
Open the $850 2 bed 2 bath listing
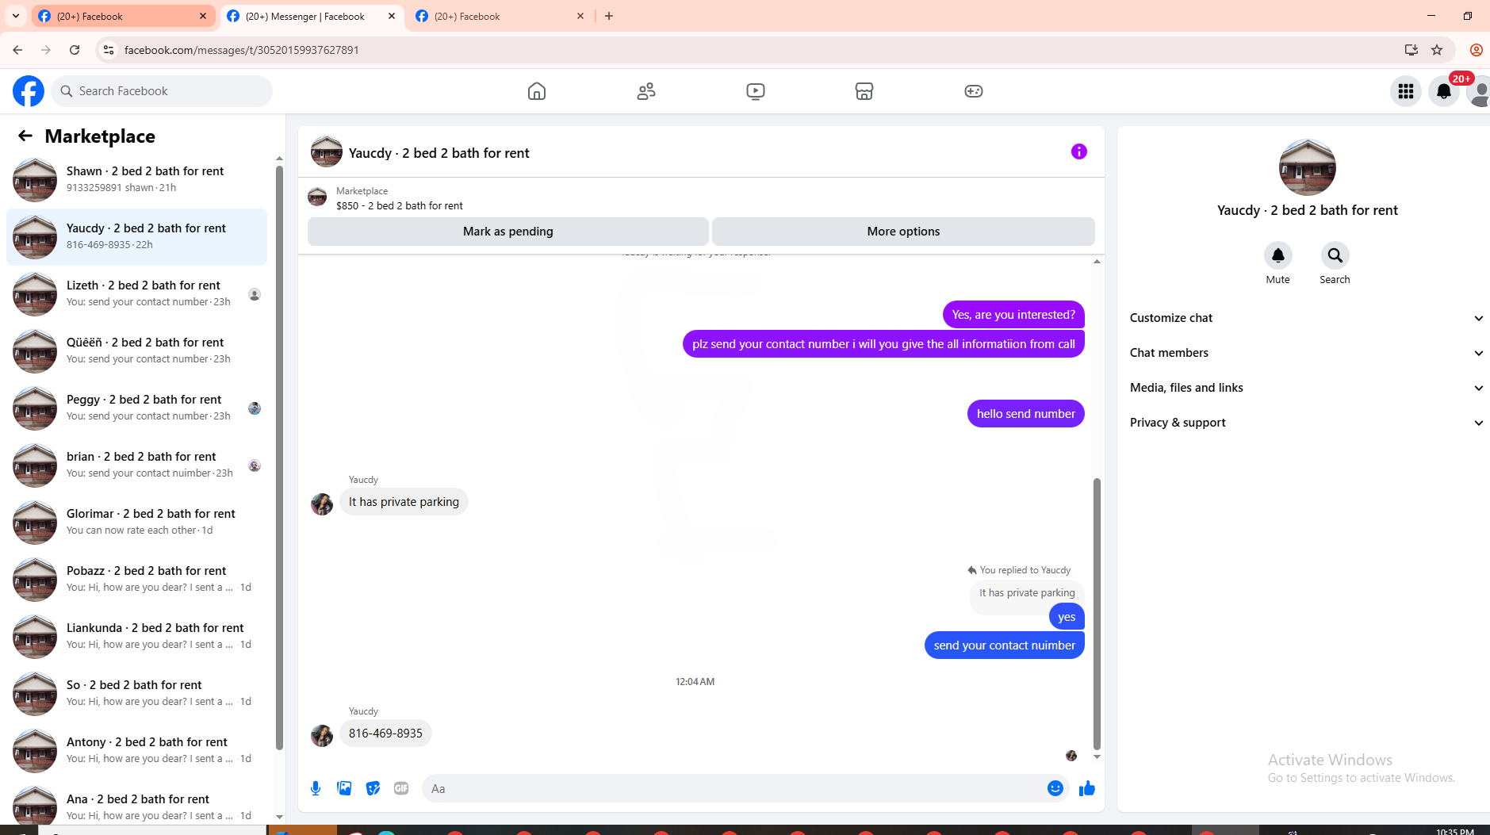coord(399,198)
